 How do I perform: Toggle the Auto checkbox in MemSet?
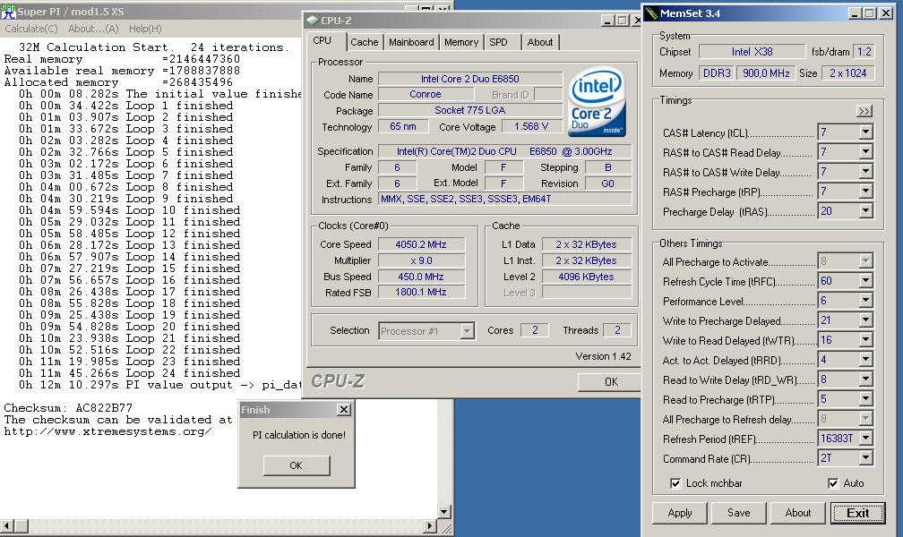(x=833, y=483)
